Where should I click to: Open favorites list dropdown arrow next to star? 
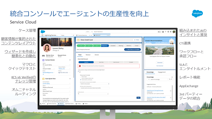click(x=160, y=32)
